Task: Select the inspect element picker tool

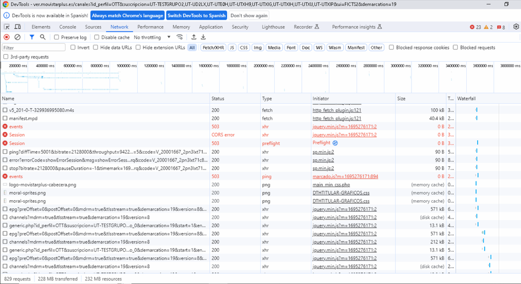Action: pos(7,27)
